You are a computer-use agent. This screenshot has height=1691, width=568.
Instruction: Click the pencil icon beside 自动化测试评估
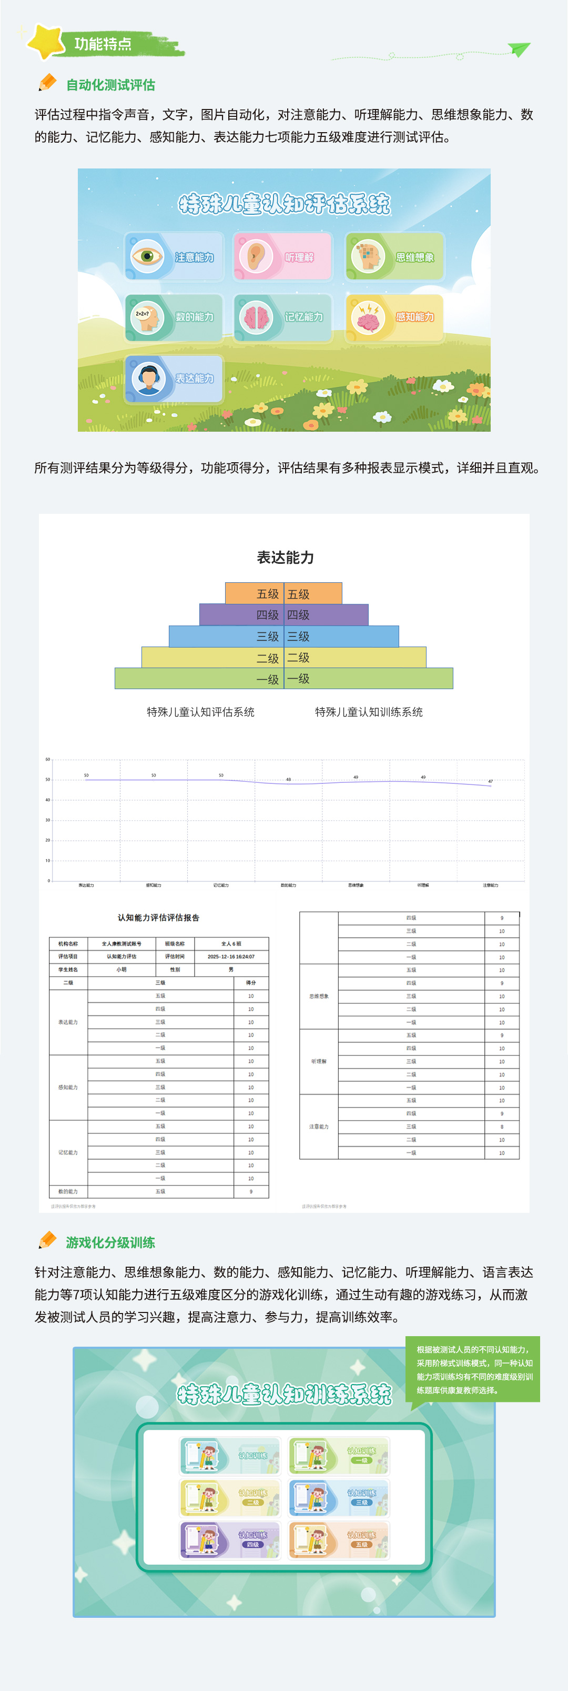tap(47, 83)
